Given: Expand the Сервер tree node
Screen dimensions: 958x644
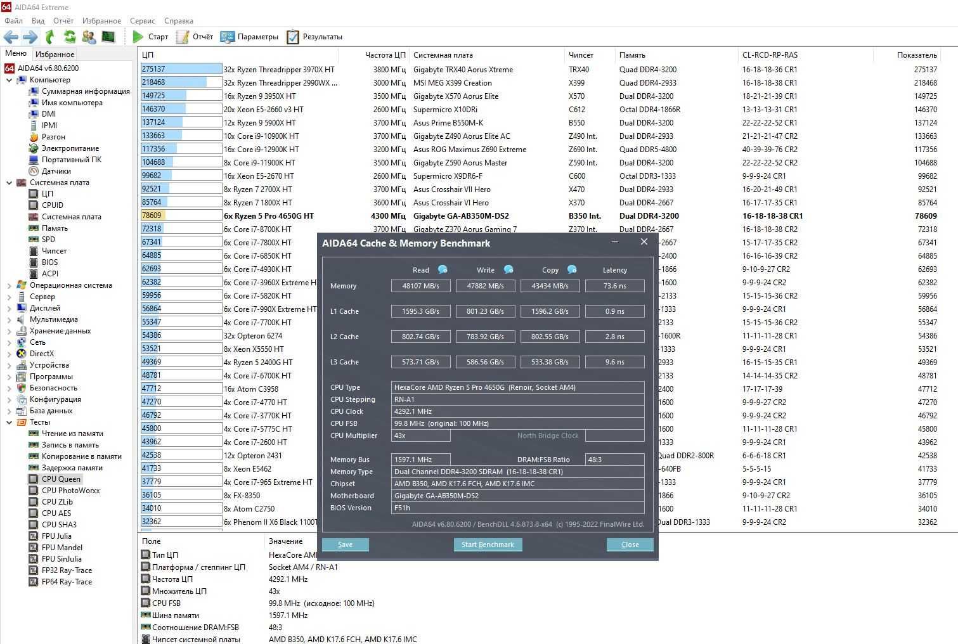Looking at the screenshot, I should pyautogui.click(x=9, y=297).
